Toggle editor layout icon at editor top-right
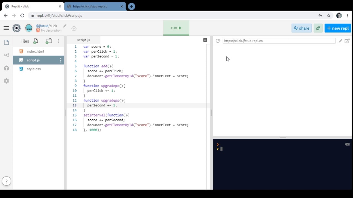Screen dimensions: 353x198 click(205, 40)
